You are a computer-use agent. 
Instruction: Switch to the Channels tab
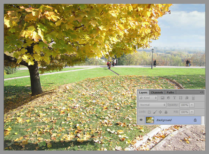click(157, 92)
